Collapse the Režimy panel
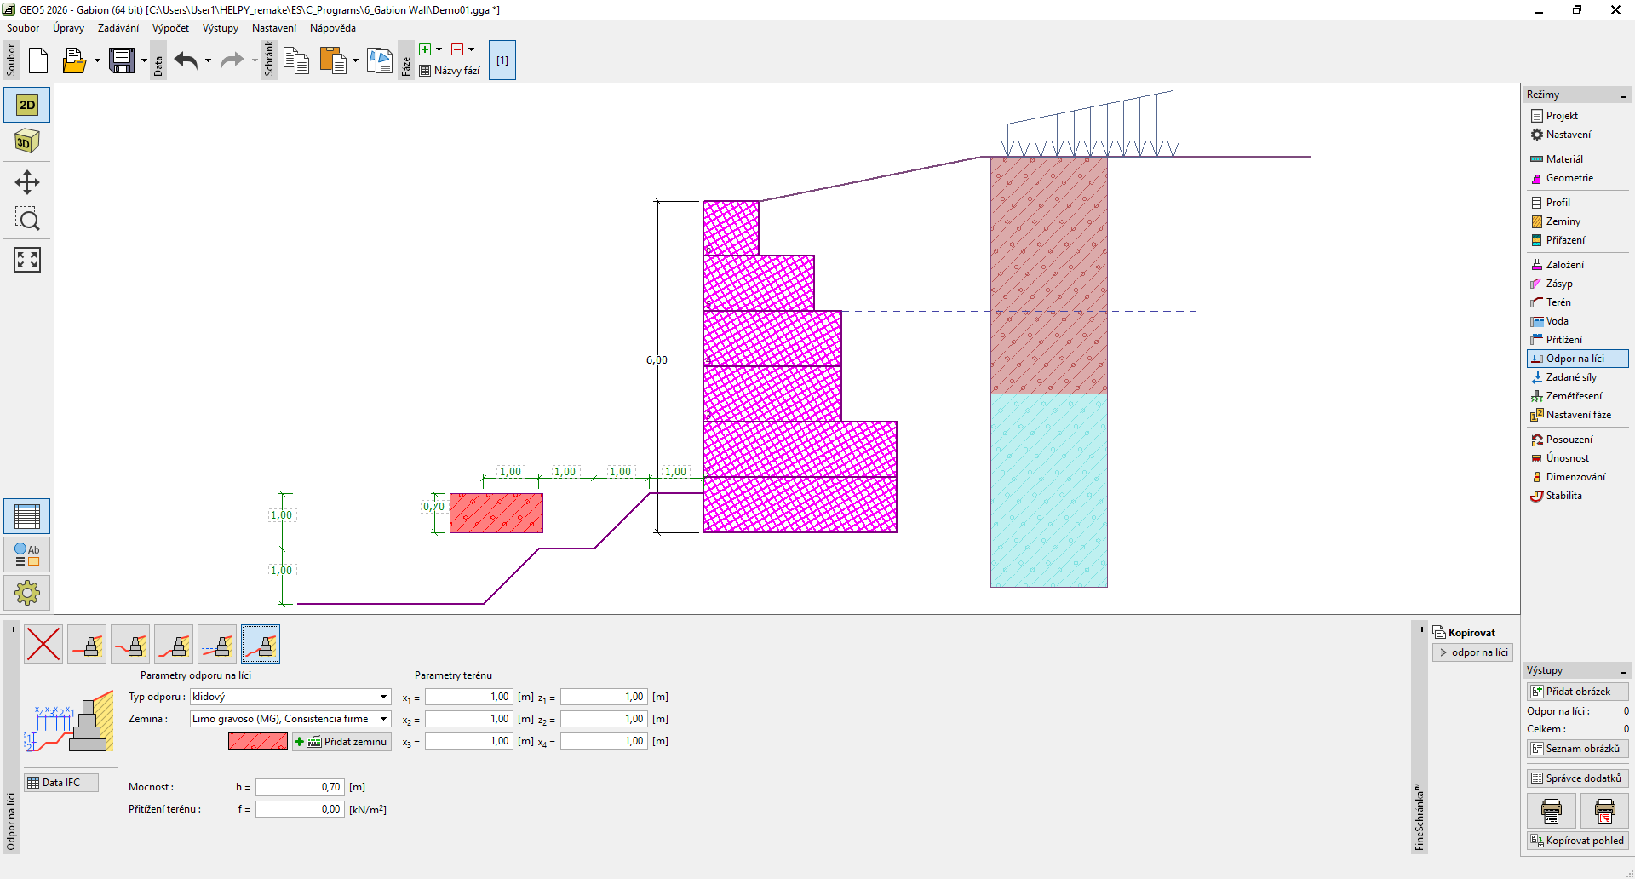 [1622, 95]
